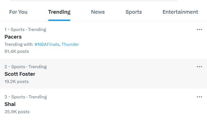Screen dimensions: 207x123
Task: Switch to the For You tab
Action: [18, 12]
